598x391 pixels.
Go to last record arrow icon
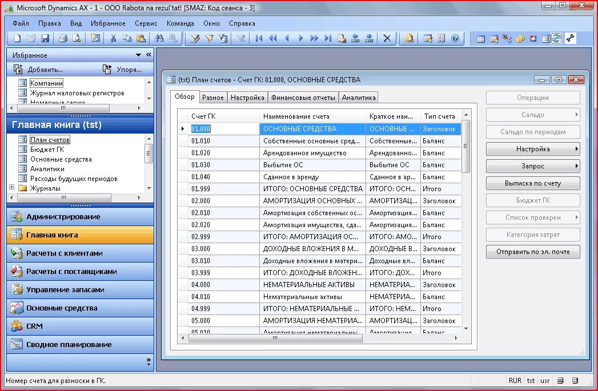tap(328, 38)
